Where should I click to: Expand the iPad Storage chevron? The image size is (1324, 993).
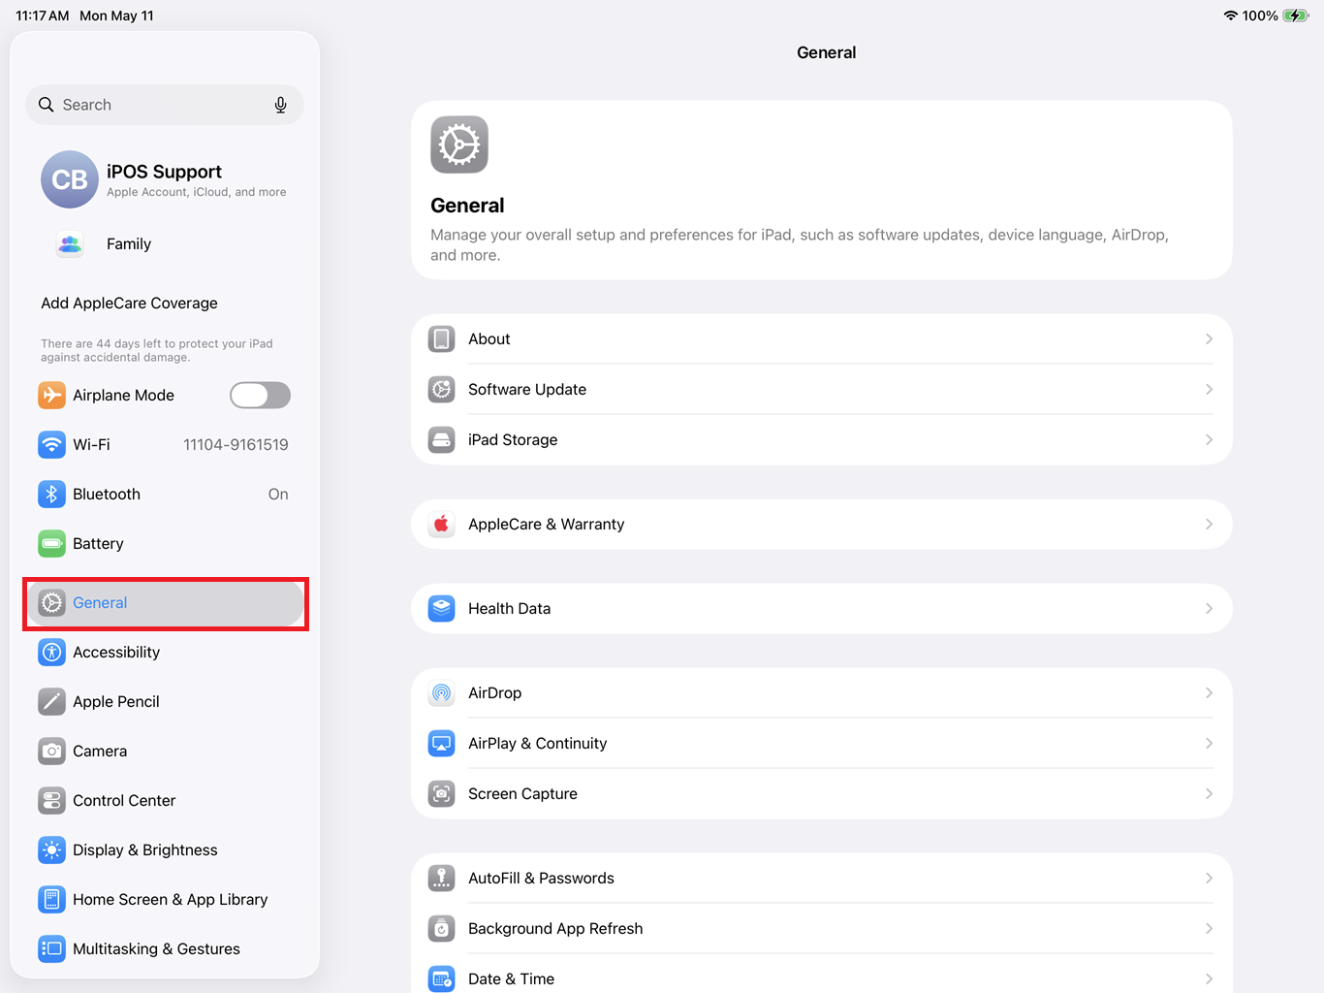point(1209,439)
